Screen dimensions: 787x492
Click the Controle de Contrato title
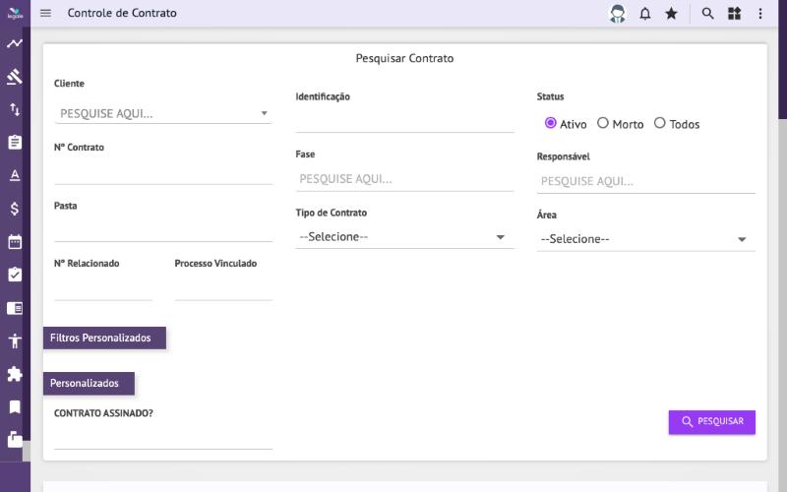[x=122, y=13]
